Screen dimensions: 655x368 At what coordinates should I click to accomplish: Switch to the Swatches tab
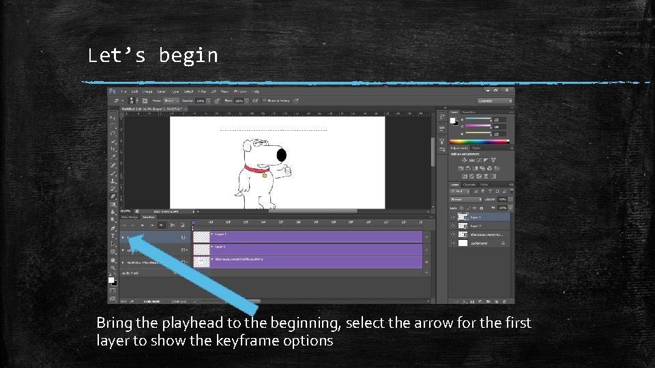[469, 112]
